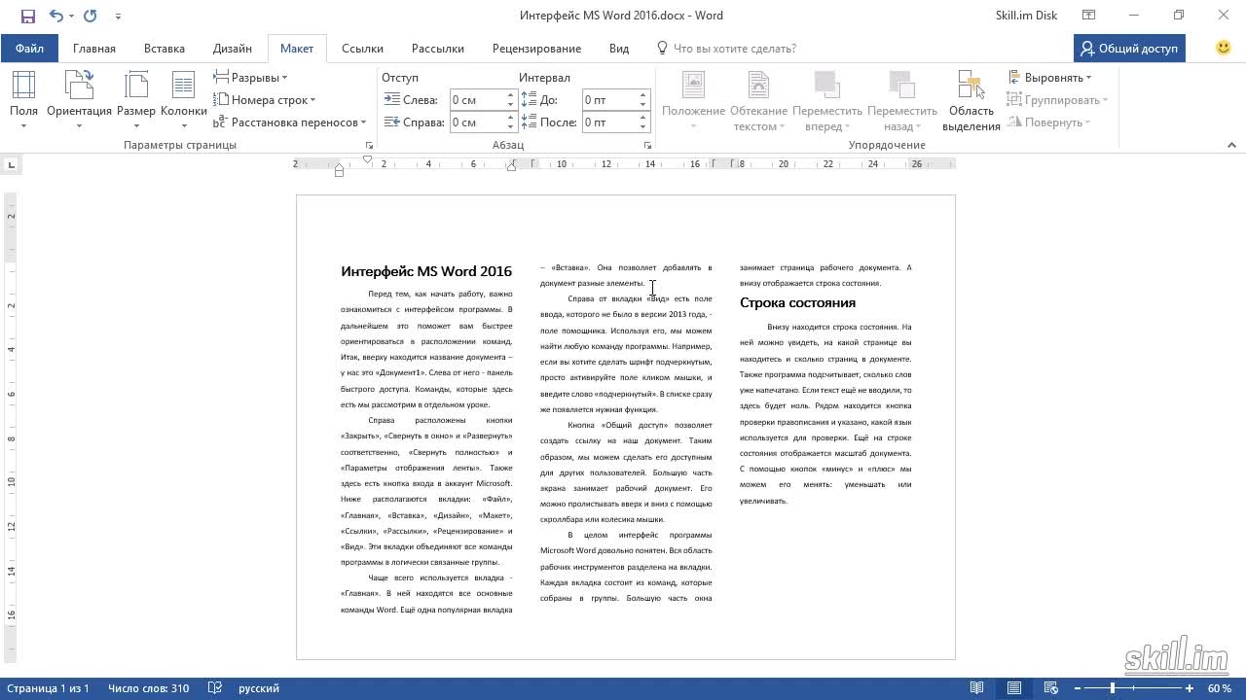Switch to the Ссылки tab
This screenshot has height=700, width=1246.
(x=362, y=49)
